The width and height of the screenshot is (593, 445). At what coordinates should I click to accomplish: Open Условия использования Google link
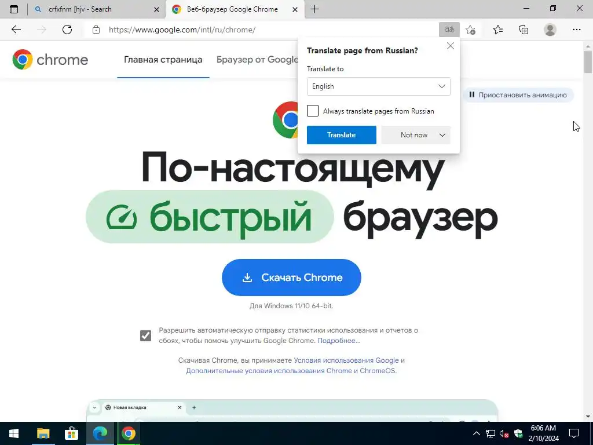346,360
